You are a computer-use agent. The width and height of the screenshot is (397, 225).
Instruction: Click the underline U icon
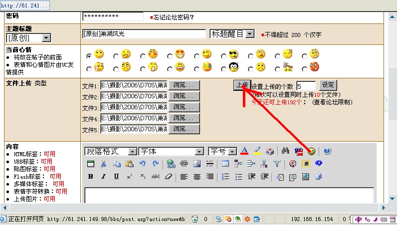click(x=116, y=177)
